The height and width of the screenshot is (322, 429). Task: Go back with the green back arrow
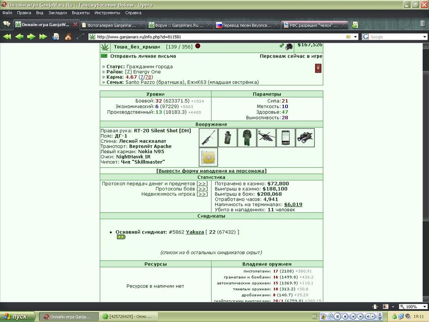point(19,36)
